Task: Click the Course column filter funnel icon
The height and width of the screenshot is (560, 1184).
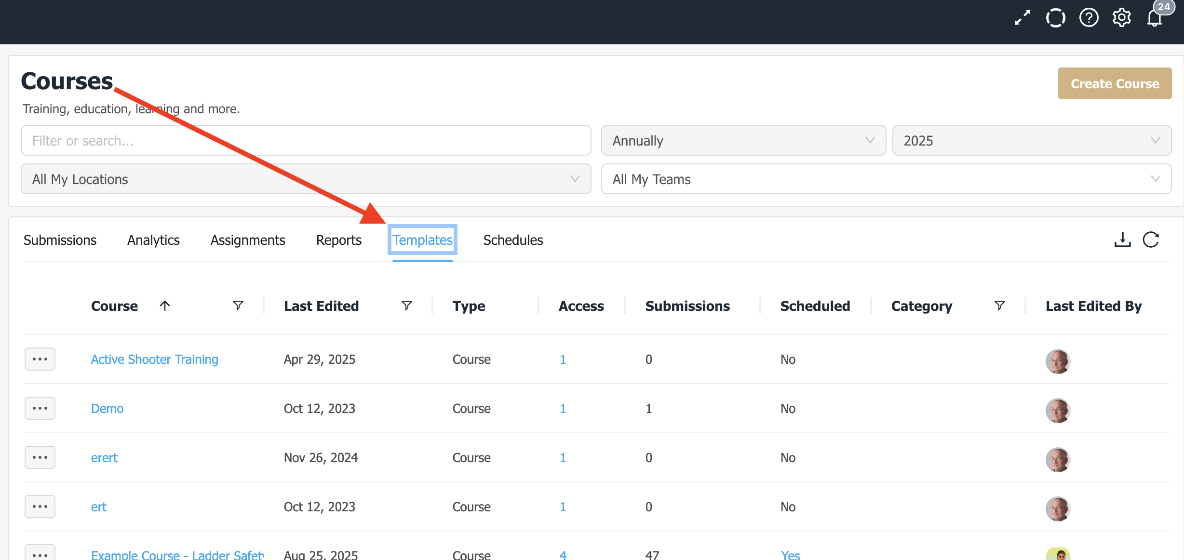Action: pyautogui.click(x=238, y=306)
